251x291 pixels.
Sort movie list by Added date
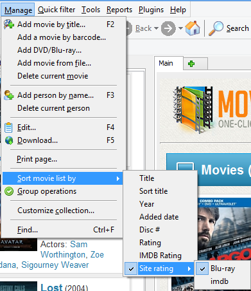tap(160, 217)
